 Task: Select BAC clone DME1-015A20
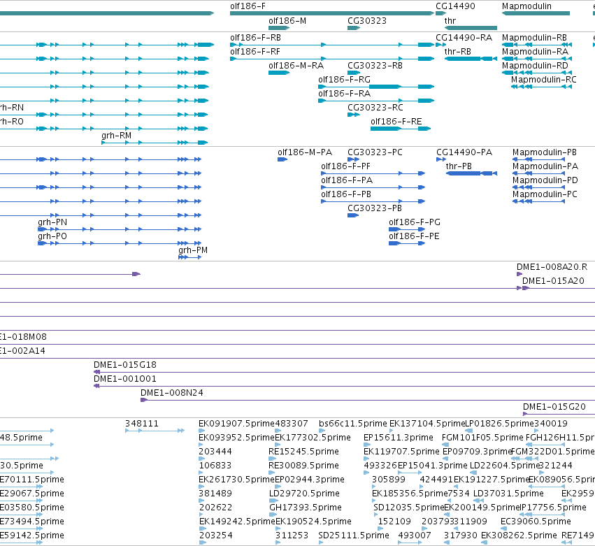pyautogui.click(x=553, y=282)
